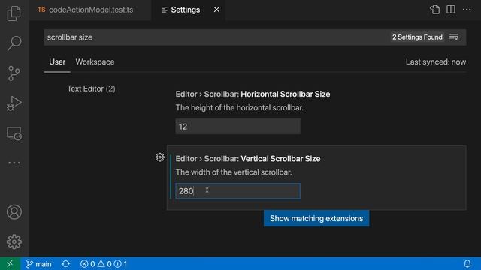This screenshot has height=270, width=481.
Task: Open notifications bell in status bar
Action: click(x=467, y=263)
